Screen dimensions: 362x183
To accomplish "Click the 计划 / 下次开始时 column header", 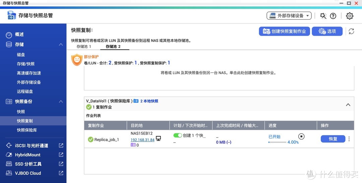I will click(190, 126).
